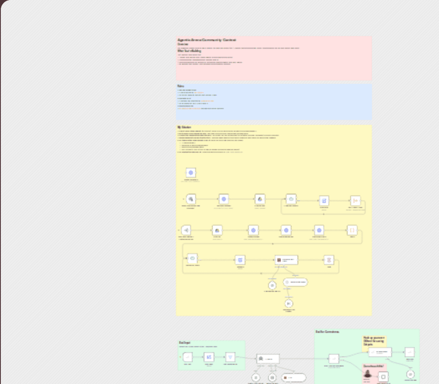
Task: Select the pink-icon node ending the third row
Action: click(x=329, y=260)
